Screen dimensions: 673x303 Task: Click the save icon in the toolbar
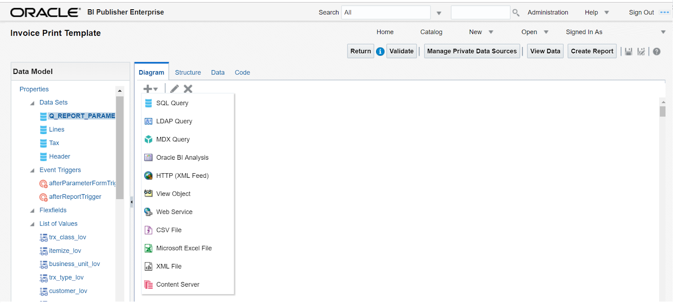628,52
